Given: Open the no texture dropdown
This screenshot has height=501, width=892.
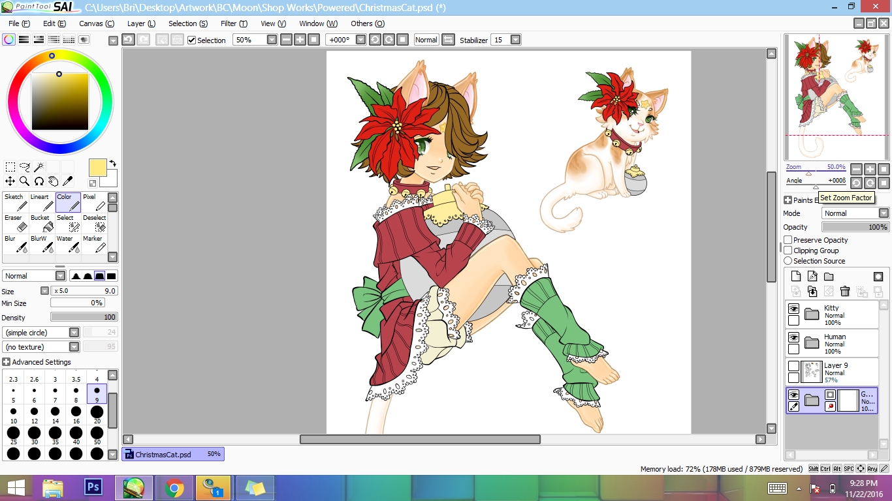Looking at the screenshot, I should pyautogui.click(x=74, y=347).
